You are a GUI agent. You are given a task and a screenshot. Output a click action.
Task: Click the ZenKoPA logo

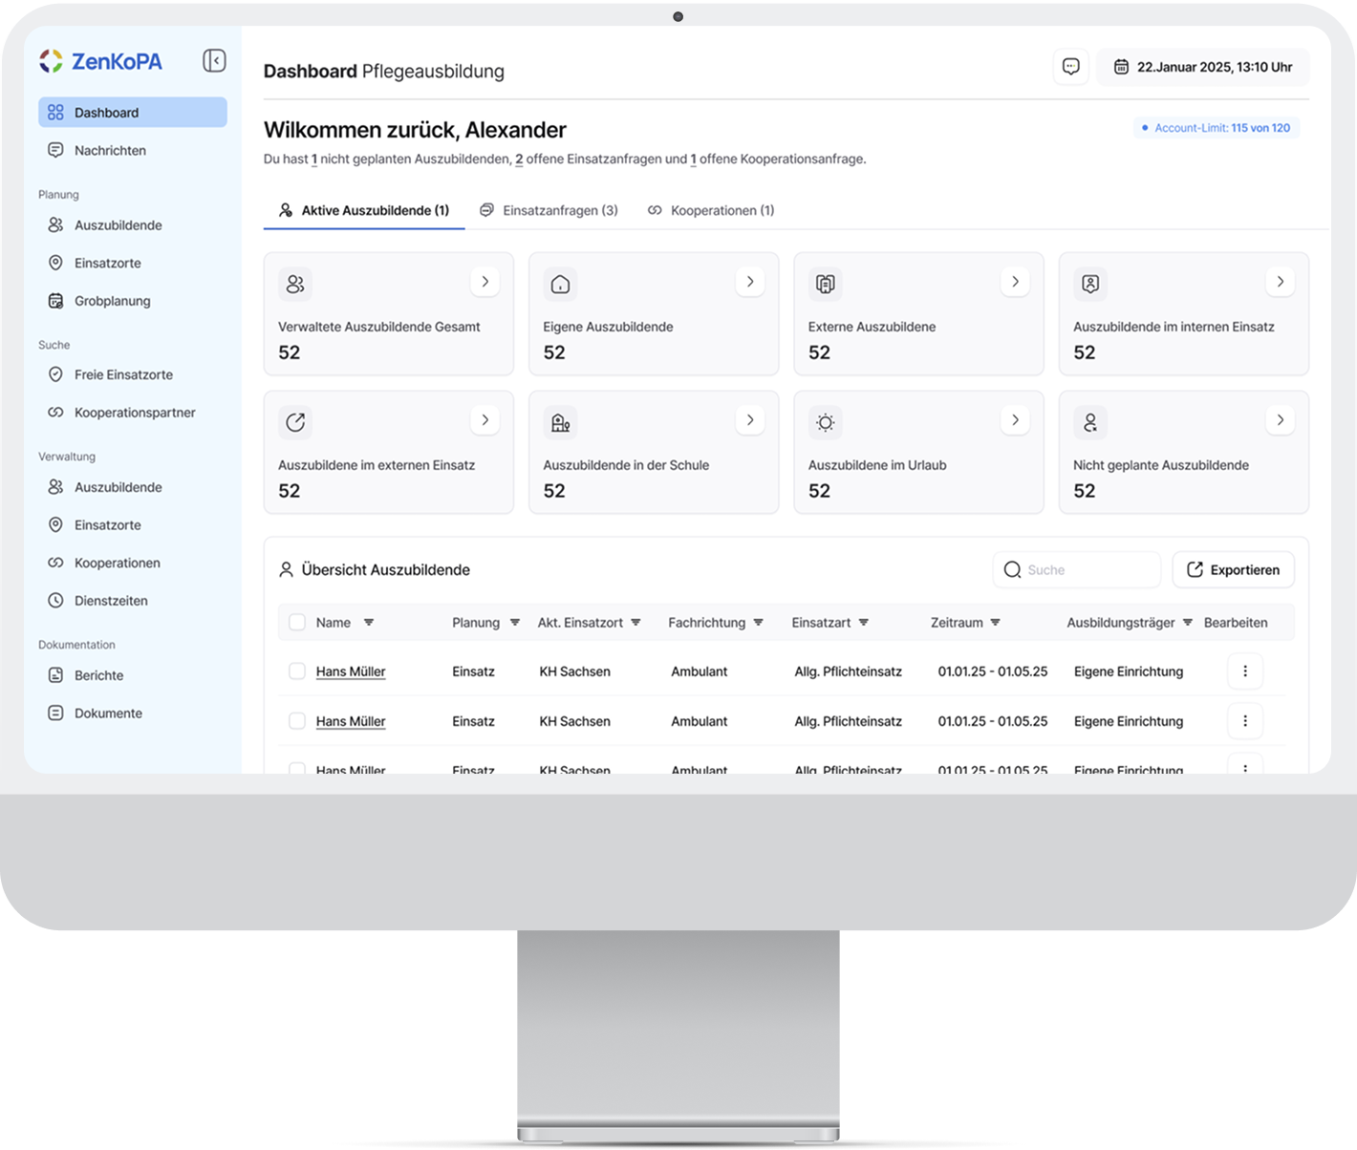(100, 61)
